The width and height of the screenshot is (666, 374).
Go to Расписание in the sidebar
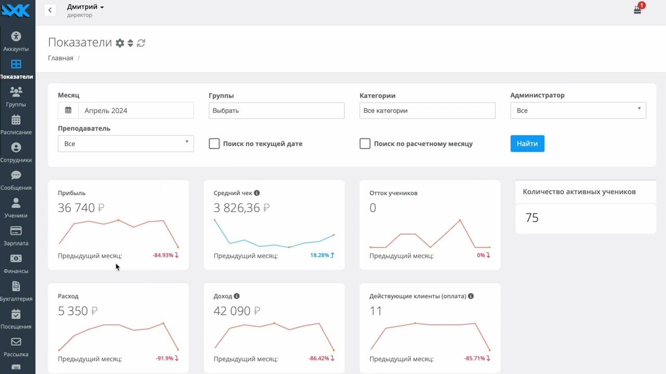point(16,125)
